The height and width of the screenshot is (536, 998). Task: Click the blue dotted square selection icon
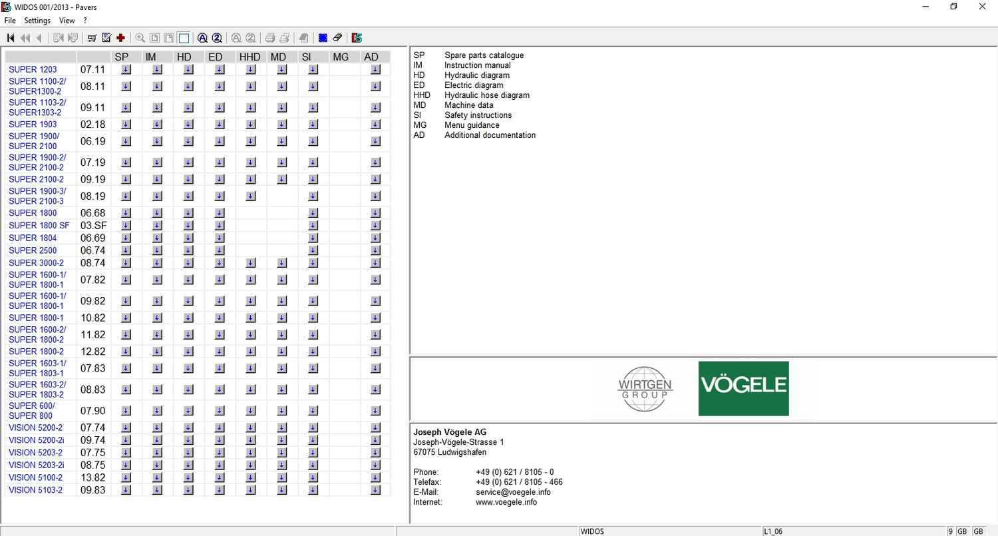tap(323, 38)
